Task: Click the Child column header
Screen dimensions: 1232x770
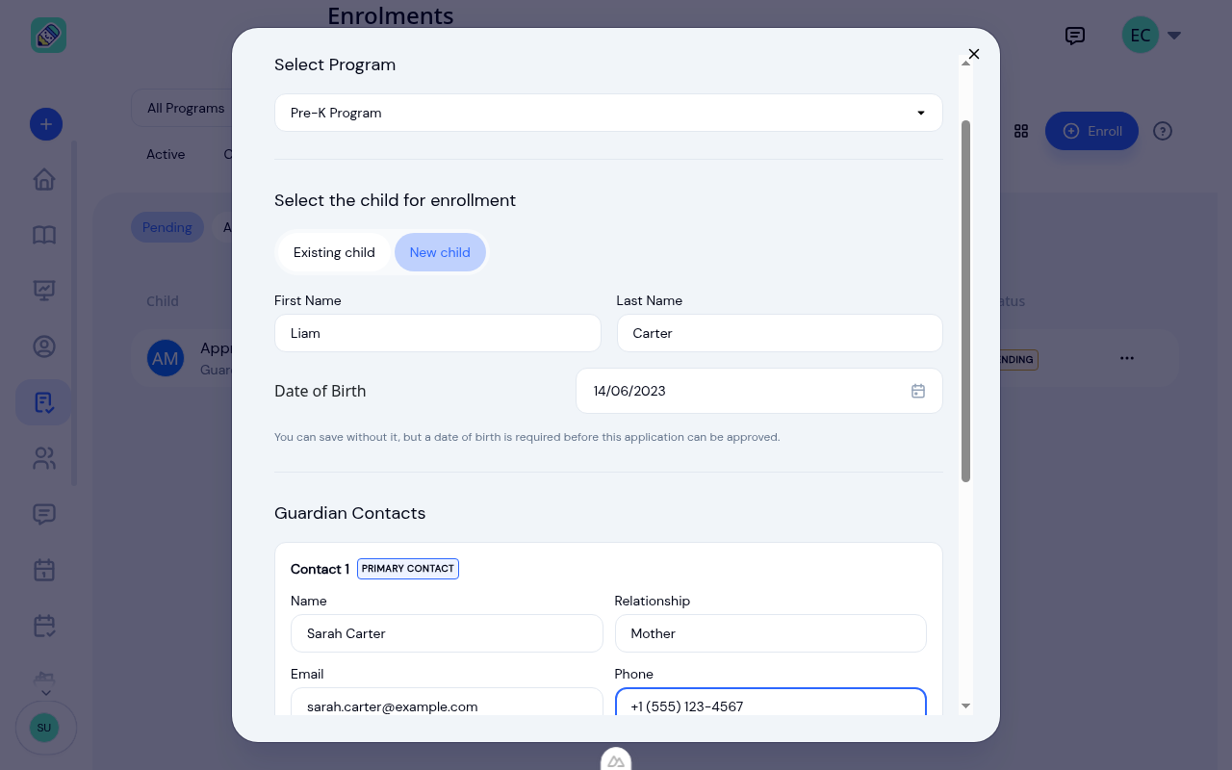Action: (x=163, y=301)
